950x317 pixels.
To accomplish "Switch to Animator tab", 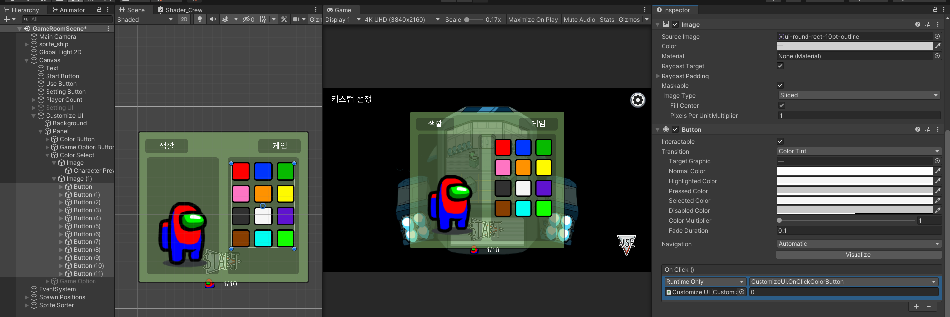I will pos(69,10).
